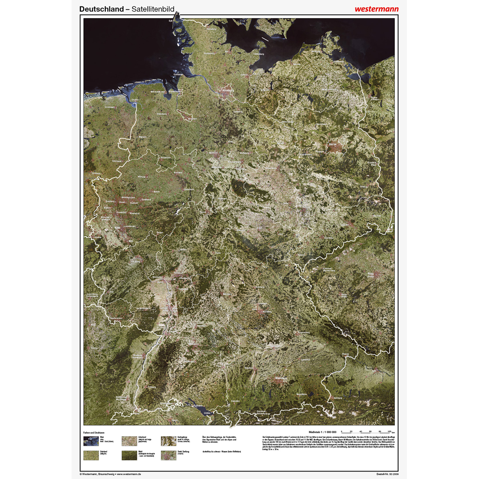Click the Maßstab 1 : 1 000 000 text
This screenshot has height=479, width=479.
point(323,431)
